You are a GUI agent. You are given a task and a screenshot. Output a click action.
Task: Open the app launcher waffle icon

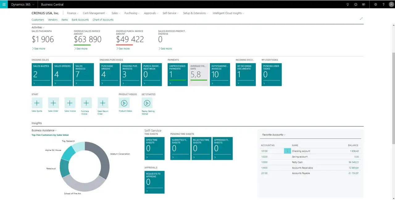4,4
